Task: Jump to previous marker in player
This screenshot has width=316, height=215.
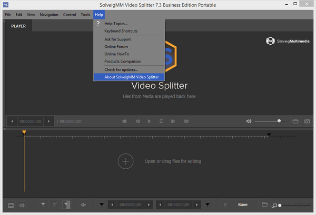Action: coord(124,121)
